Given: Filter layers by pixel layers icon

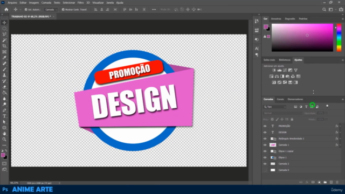Looking at the screenshot, I should [295, 107].
